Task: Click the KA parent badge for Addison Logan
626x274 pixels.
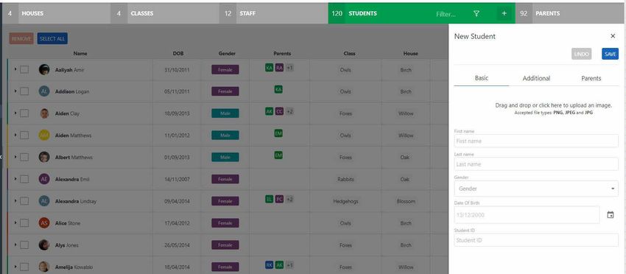Action: 278,89
